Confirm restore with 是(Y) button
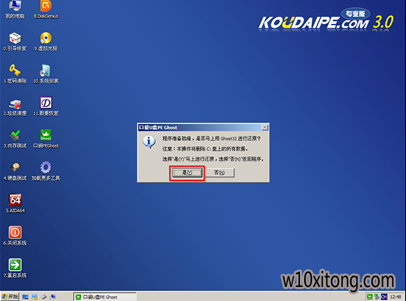This screenshot has width=406, height=301. pyautogui.click(x=188, y=173)
